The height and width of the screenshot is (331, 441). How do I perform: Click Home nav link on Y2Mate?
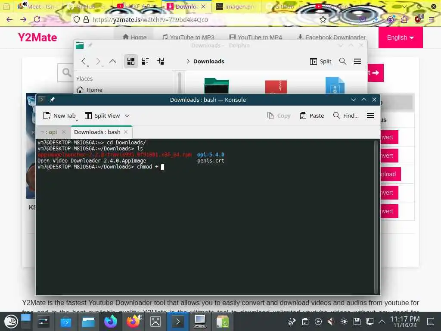tap(135, 37)
